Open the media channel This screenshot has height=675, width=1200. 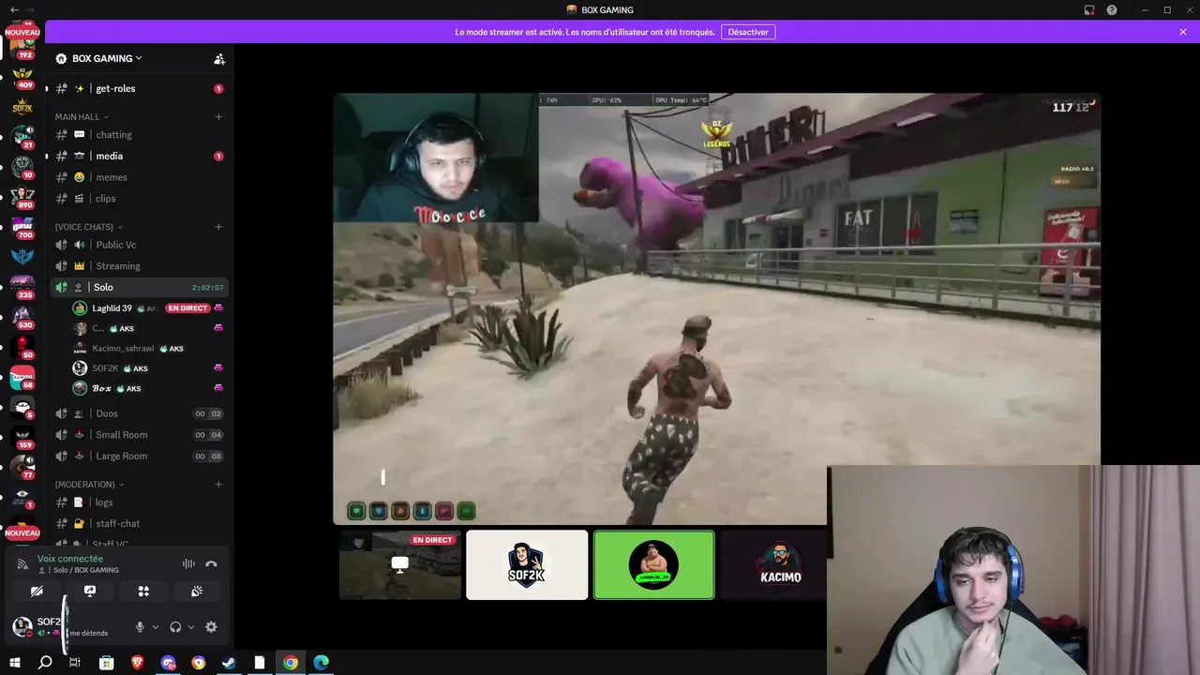(x=139, y=156)
